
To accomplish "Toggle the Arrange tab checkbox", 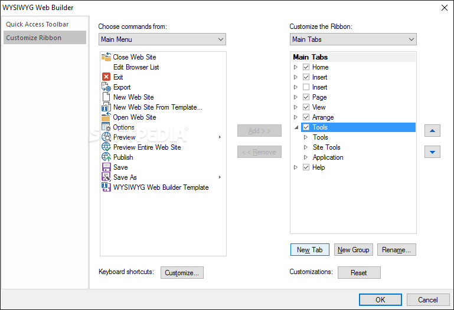I will tap(306, 117).
